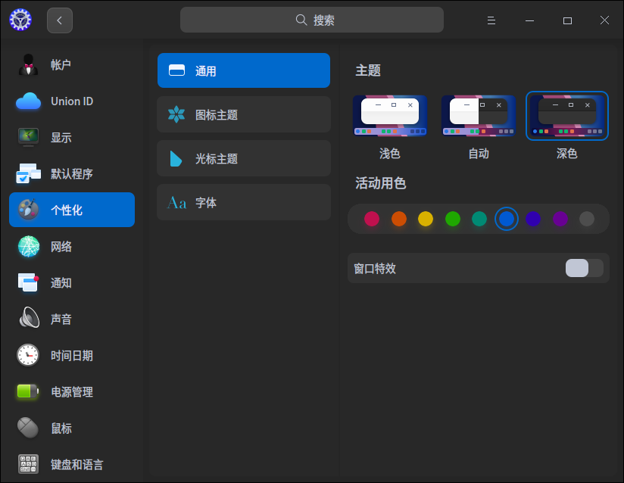Open the hamburger menu at top right
Screen dimensions: 624x483
[x=491, y=20]
